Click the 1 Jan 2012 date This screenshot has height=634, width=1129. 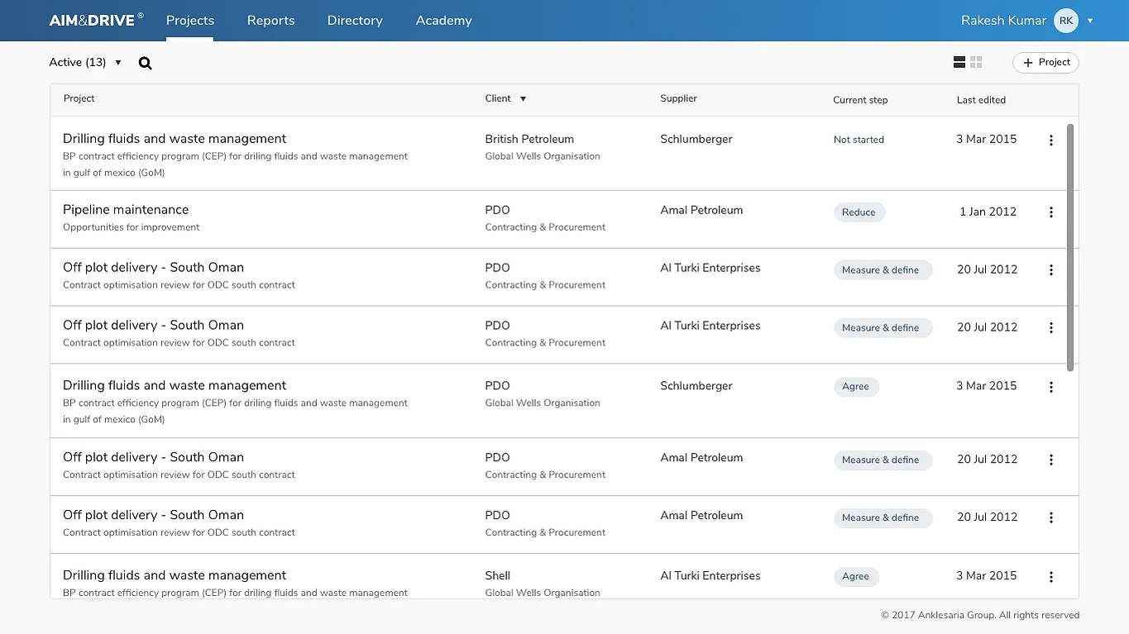pyautogui.click(x=988, y=212)
